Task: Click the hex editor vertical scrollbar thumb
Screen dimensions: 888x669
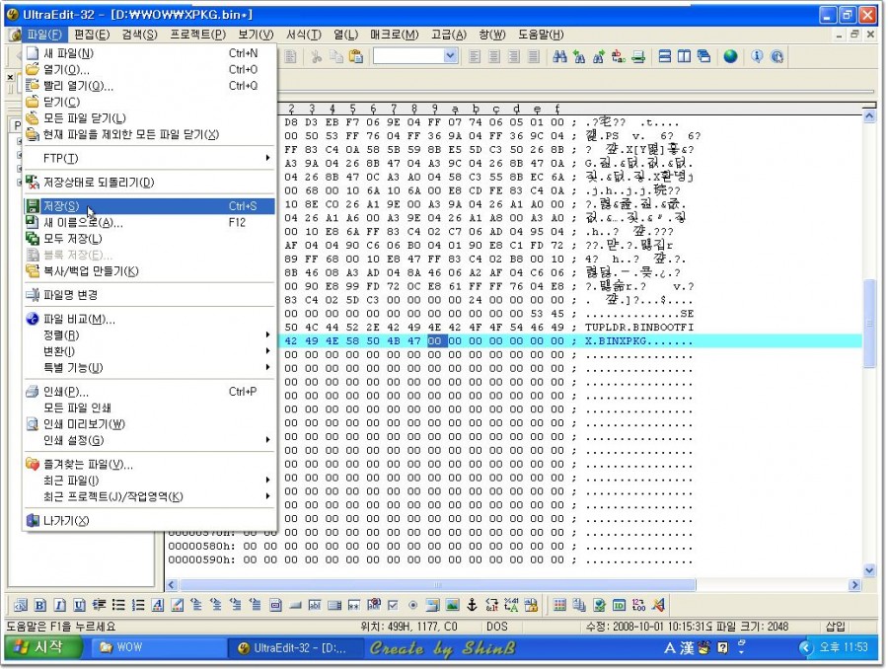Action: click(x=869, y=324)
